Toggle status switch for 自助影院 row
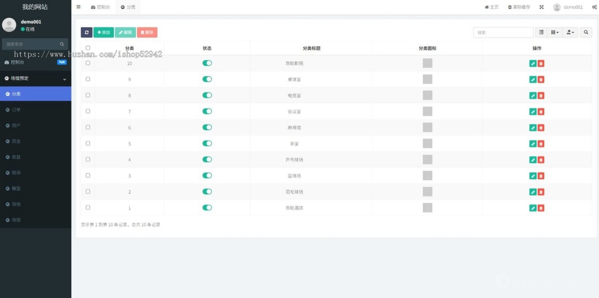 tap(207, 63)
